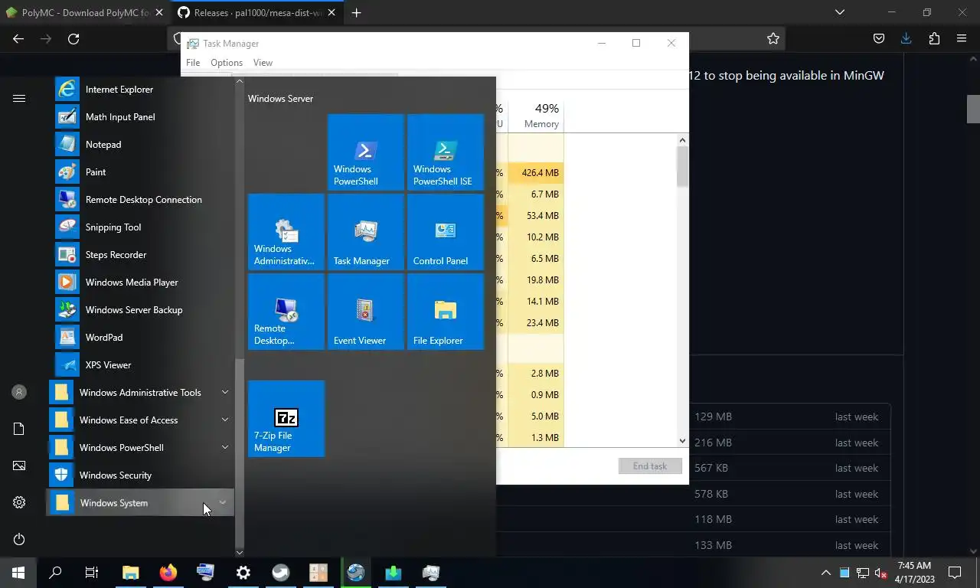Go back in the browser
The width and height of the screenshot is (980, 588).
coord(18,39)
